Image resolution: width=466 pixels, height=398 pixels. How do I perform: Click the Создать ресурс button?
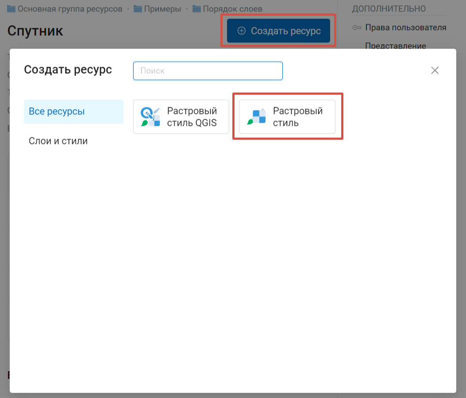point(278,31)
